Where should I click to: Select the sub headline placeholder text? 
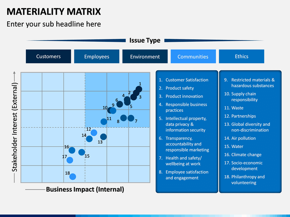54,24
